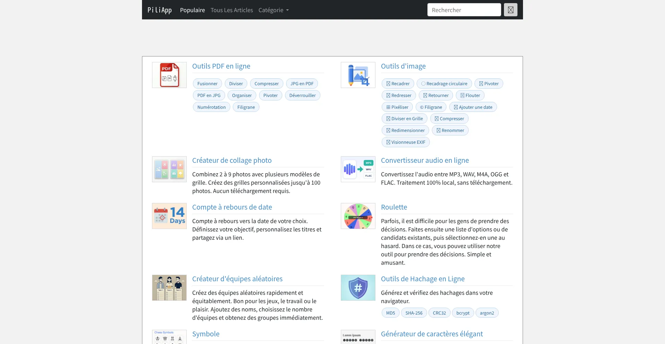Screen dimensions: 665x344
Task: Choose the bcrypt hash tool
Action: click(x=463, y=313)
